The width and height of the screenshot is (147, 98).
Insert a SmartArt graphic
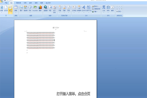click(x=35, y=9)
